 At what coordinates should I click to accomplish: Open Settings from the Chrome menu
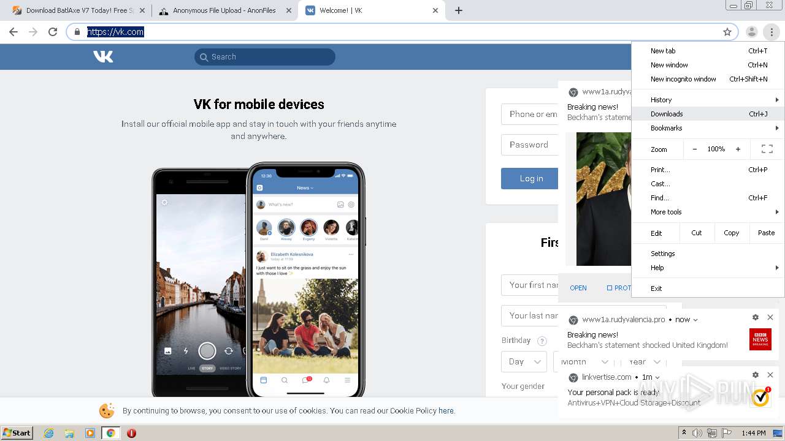(708, 254)
